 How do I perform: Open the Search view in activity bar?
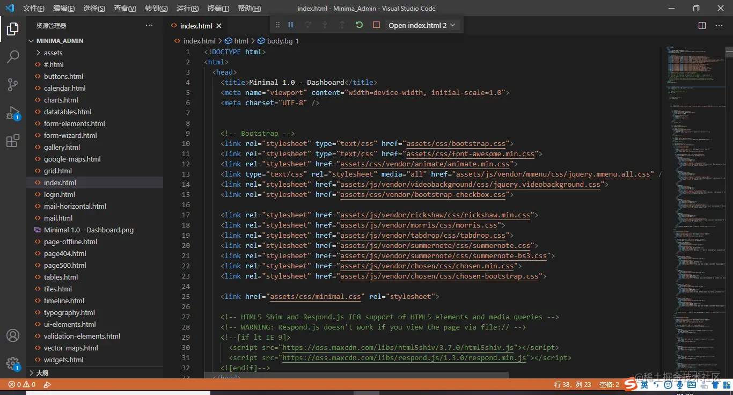[13, 56]
